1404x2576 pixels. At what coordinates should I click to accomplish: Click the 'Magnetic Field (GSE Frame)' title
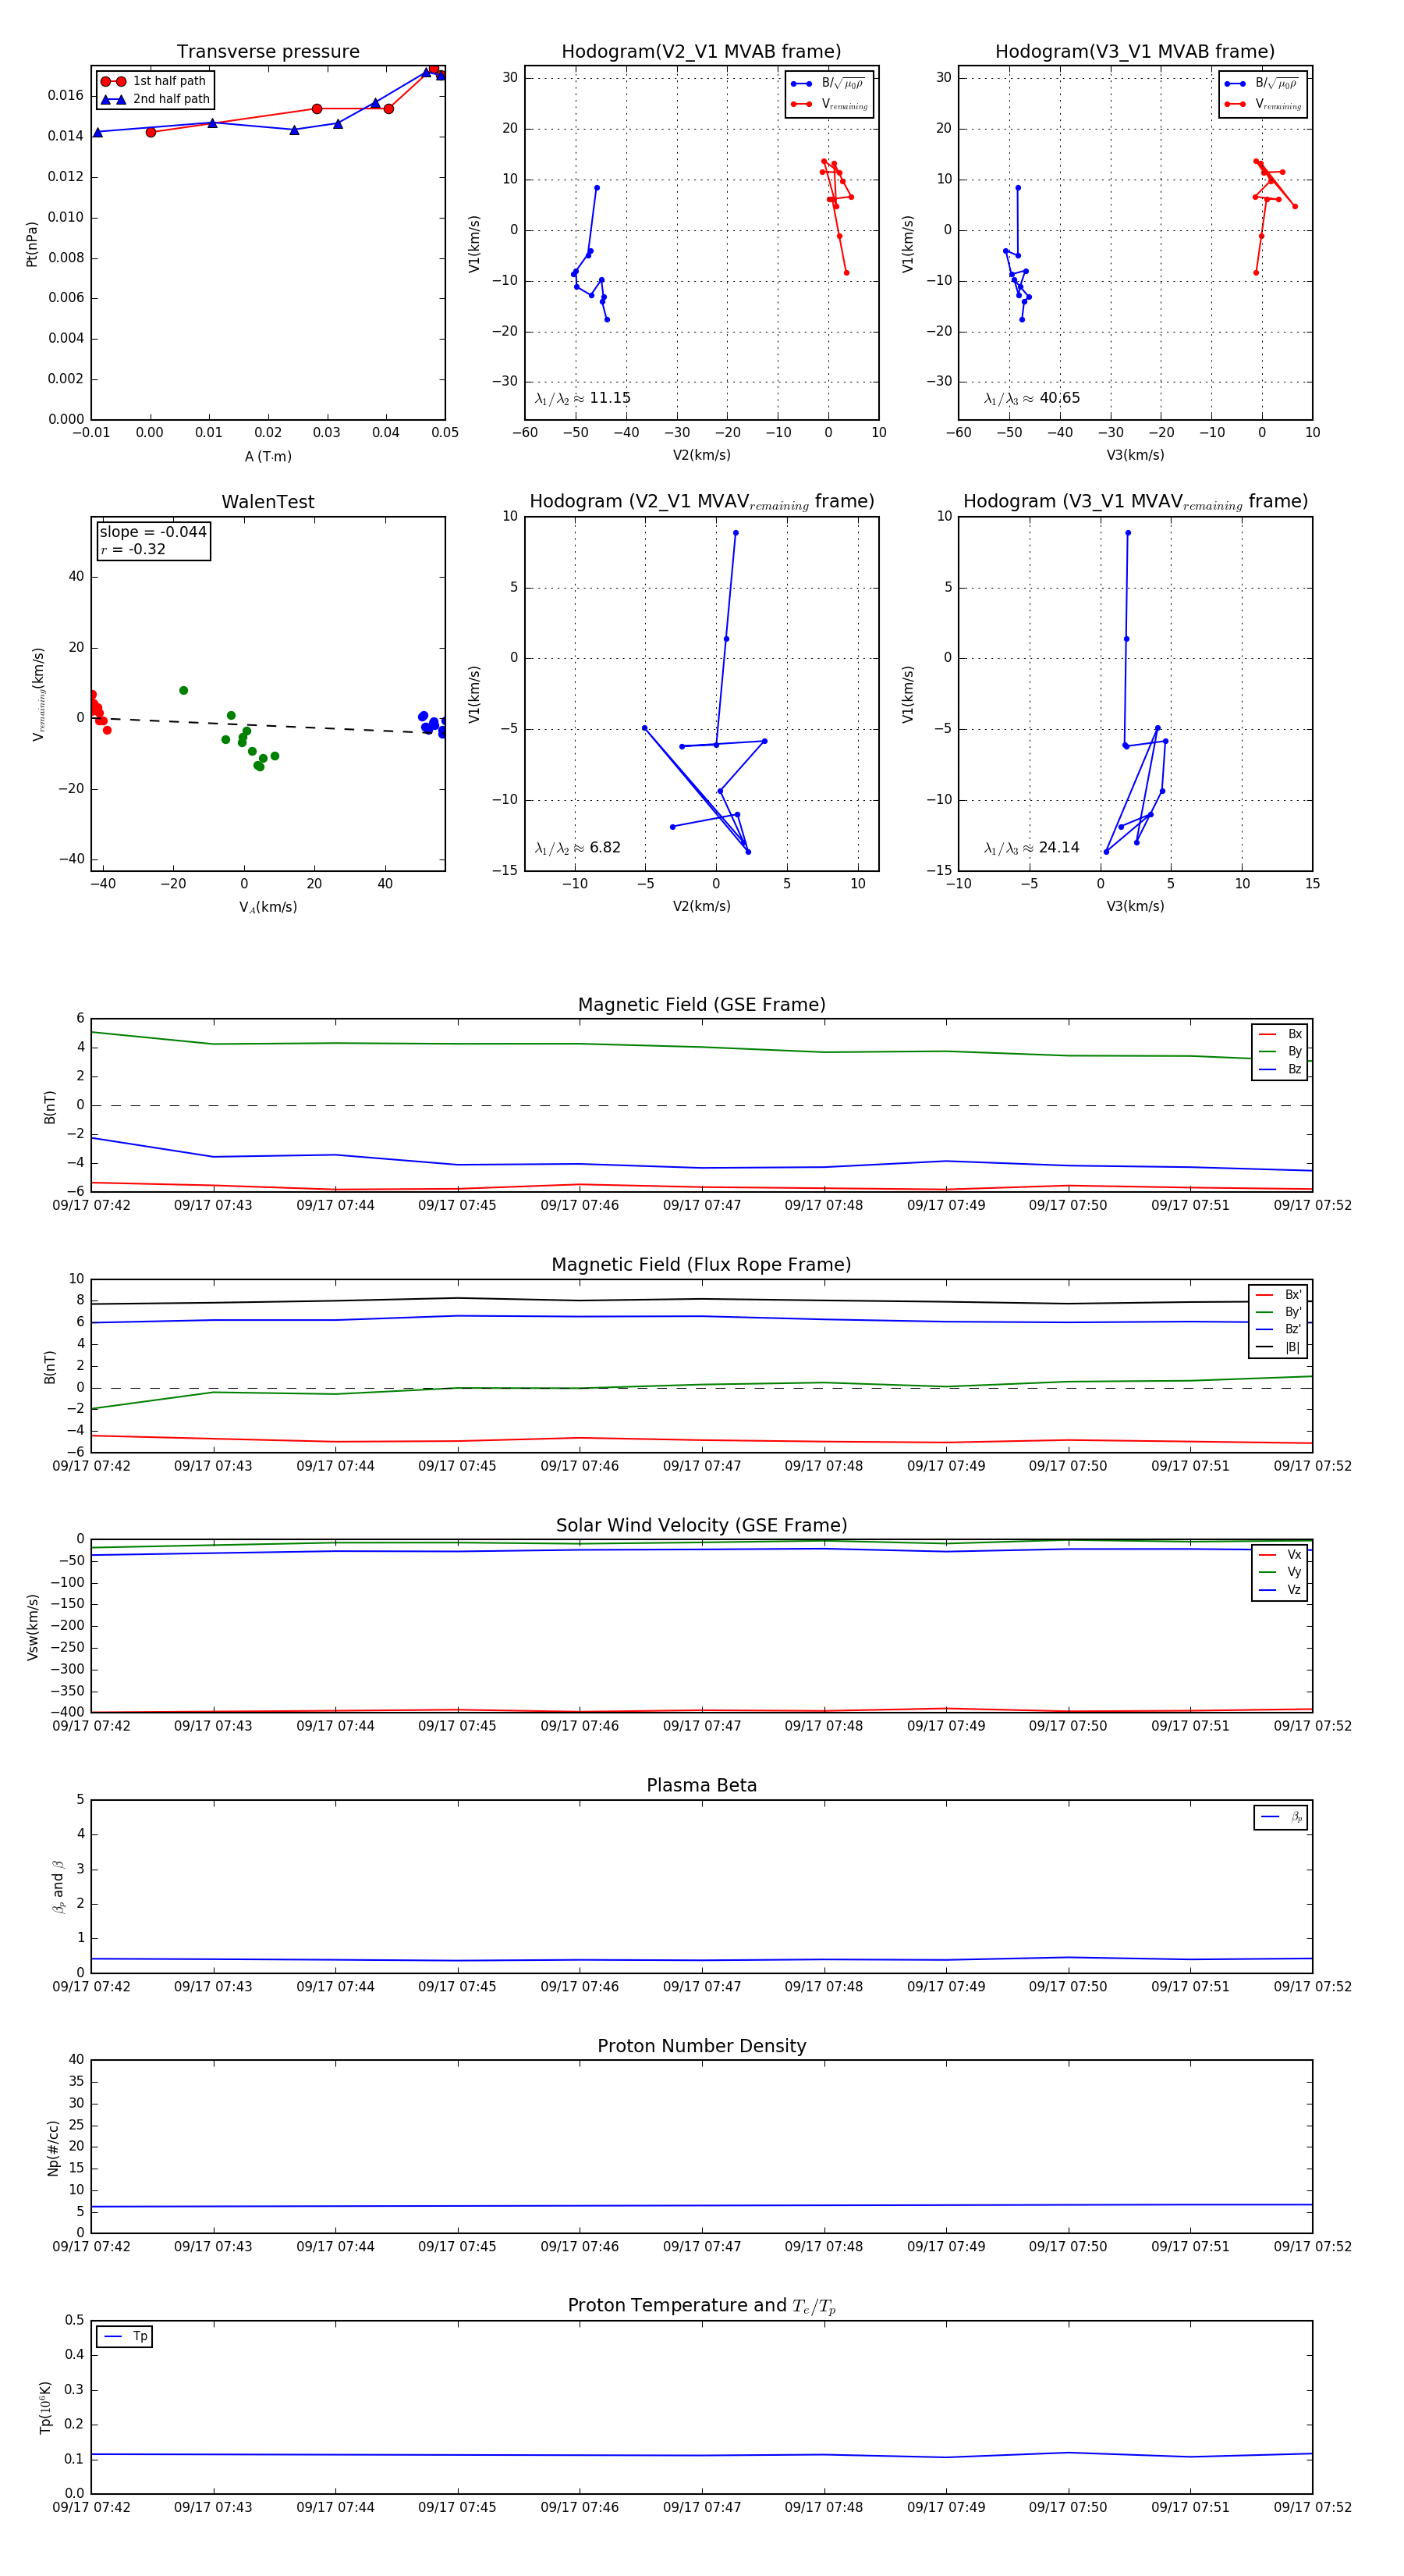click(701, 1004)
